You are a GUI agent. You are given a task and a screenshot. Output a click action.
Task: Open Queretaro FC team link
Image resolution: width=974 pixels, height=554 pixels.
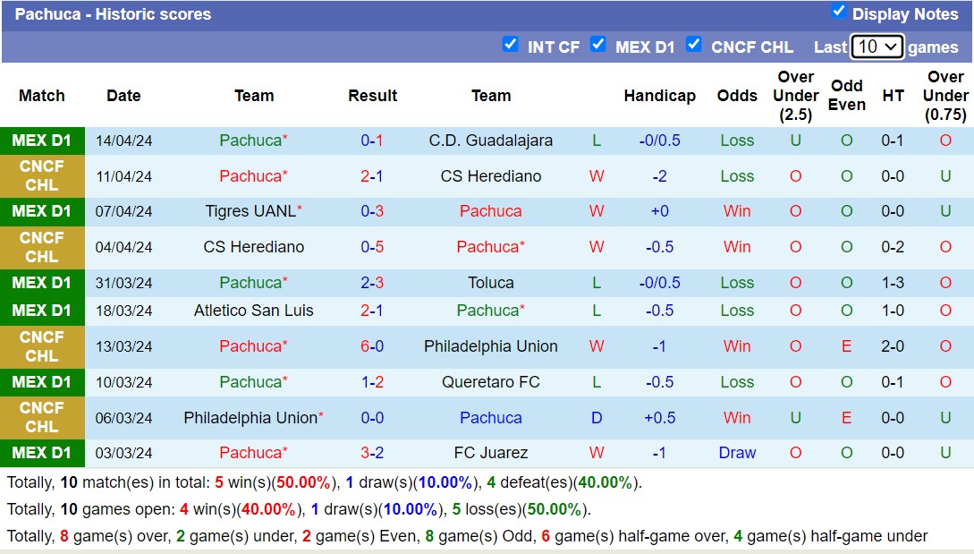click(x=491, y=382)
